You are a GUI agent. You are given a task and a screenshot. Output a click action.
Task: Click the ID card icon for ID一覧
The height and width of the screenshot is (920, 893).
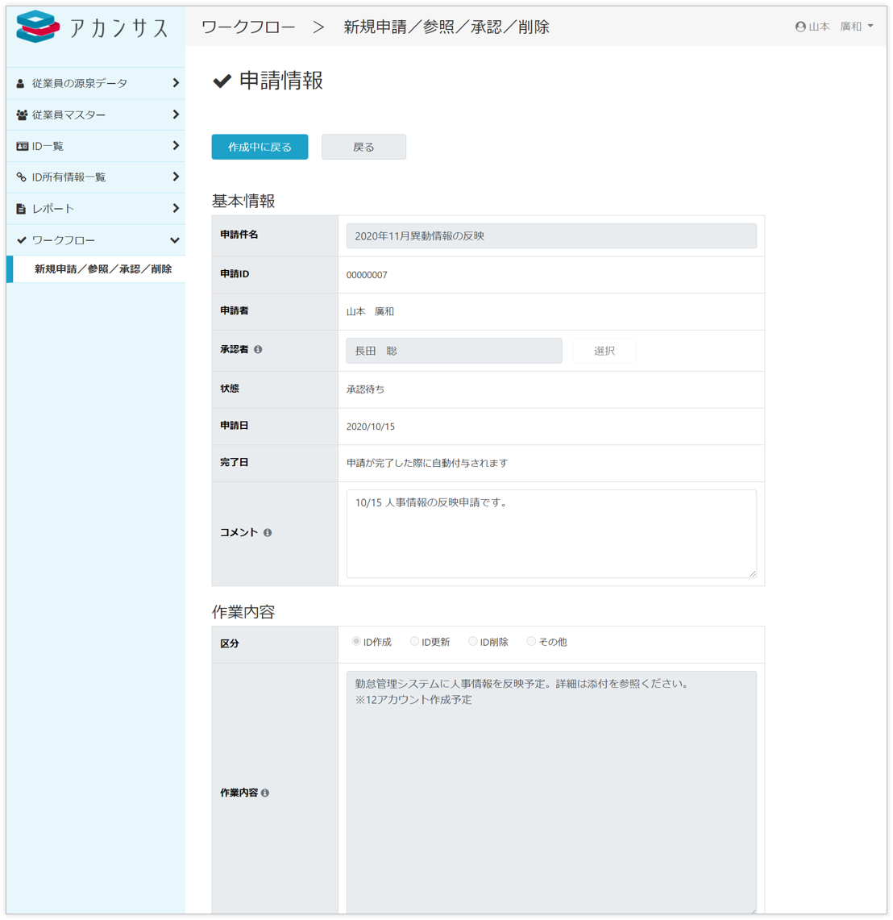click(x=22, y=146)
